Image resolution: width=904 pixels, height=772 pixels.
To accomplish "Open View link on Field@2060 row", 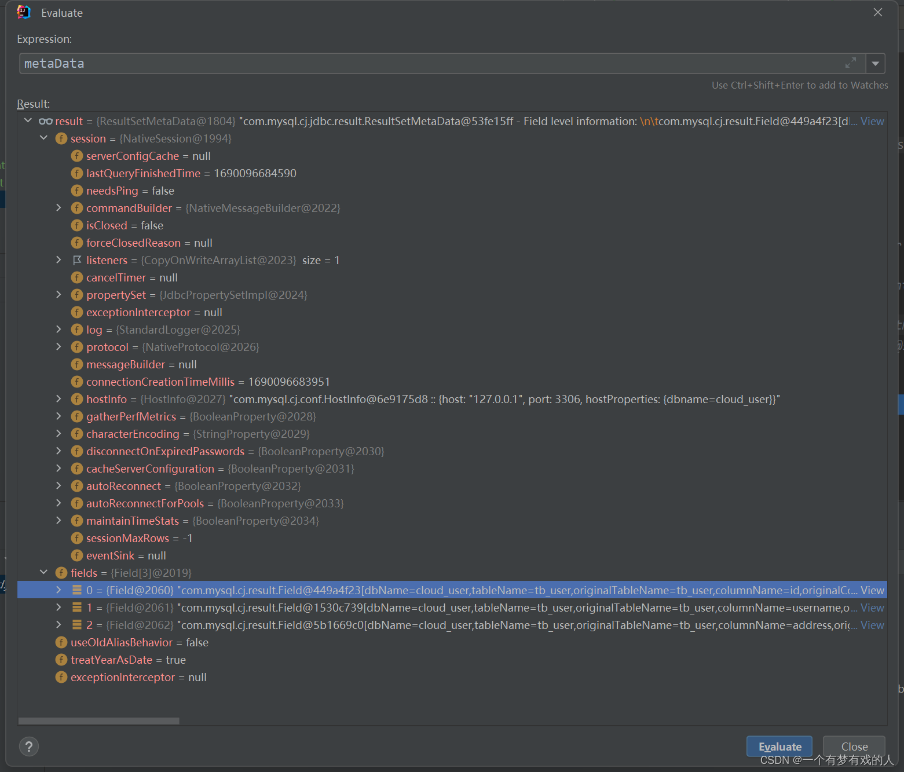I will coord(872,590).
